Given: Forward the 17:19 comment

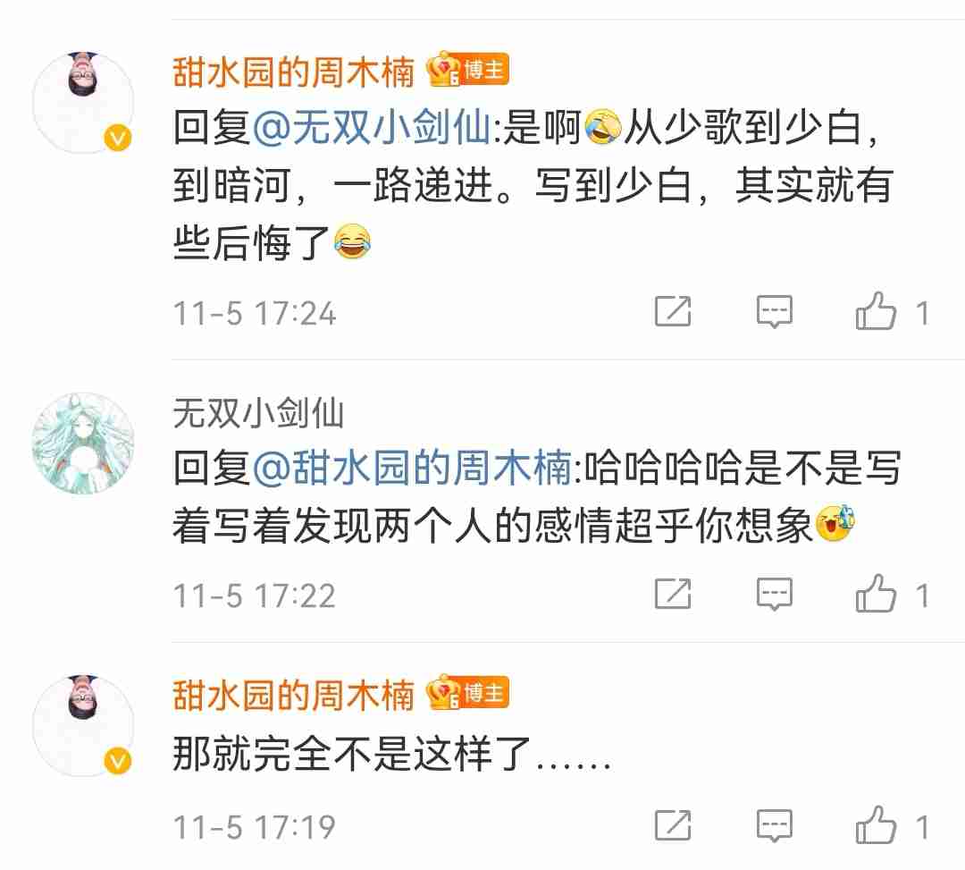Looking at the screenshot, I should (673, 825).
